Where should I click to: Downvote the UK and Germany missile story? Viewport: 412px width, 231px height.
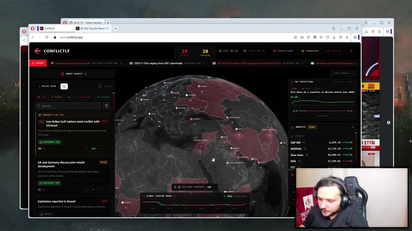pos(99,190)
